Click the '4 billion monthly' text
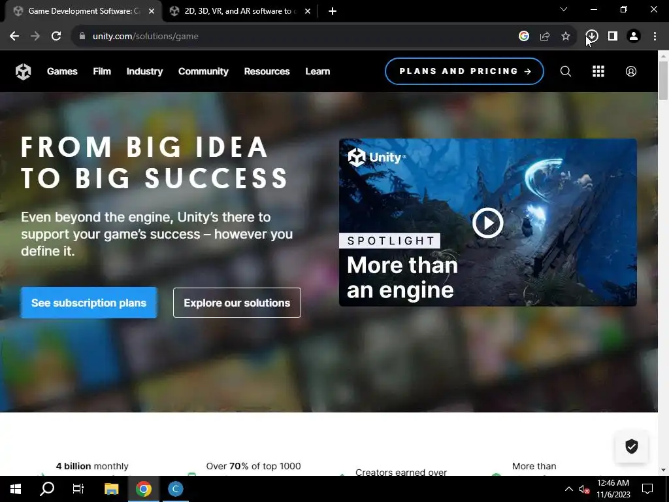The image size is (669, 502). 92,466
